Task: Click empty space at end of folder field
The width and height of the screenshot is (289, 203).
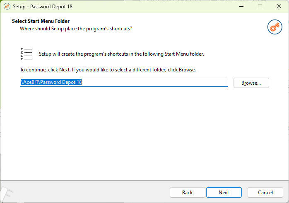Action: 166,82
